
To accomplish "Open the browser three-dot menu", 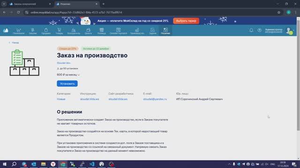I will click(x=296, y=13).
